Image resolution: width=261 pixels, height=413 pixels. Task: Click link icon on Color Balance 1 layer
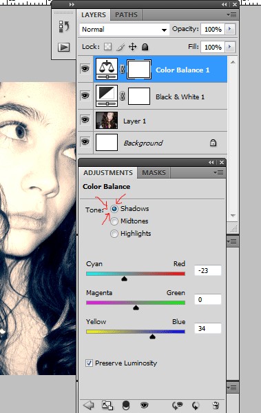pos(122,69)
